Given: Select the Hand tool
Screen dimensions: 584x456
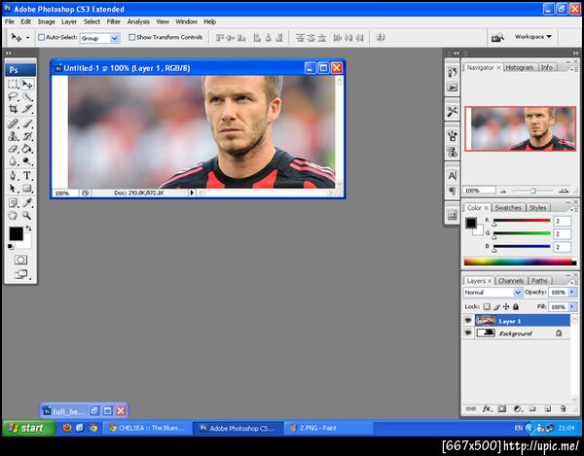Looking at the screenshot, I should tap(13, 215).
